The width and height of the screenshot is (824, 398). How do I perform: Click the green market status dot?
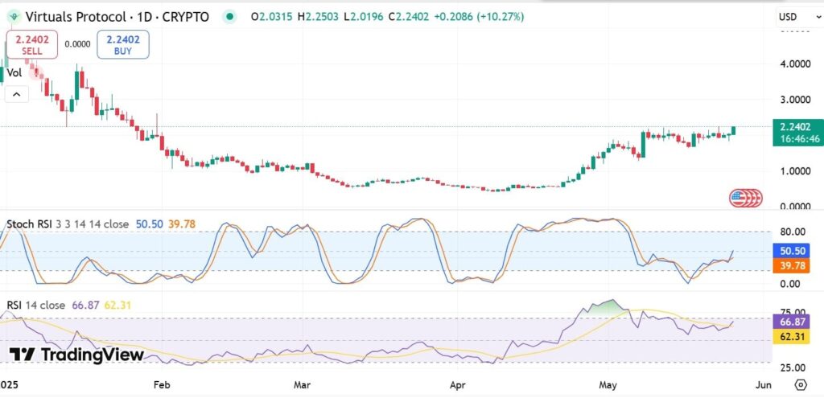pyautogui.click(x=230, y=16)
